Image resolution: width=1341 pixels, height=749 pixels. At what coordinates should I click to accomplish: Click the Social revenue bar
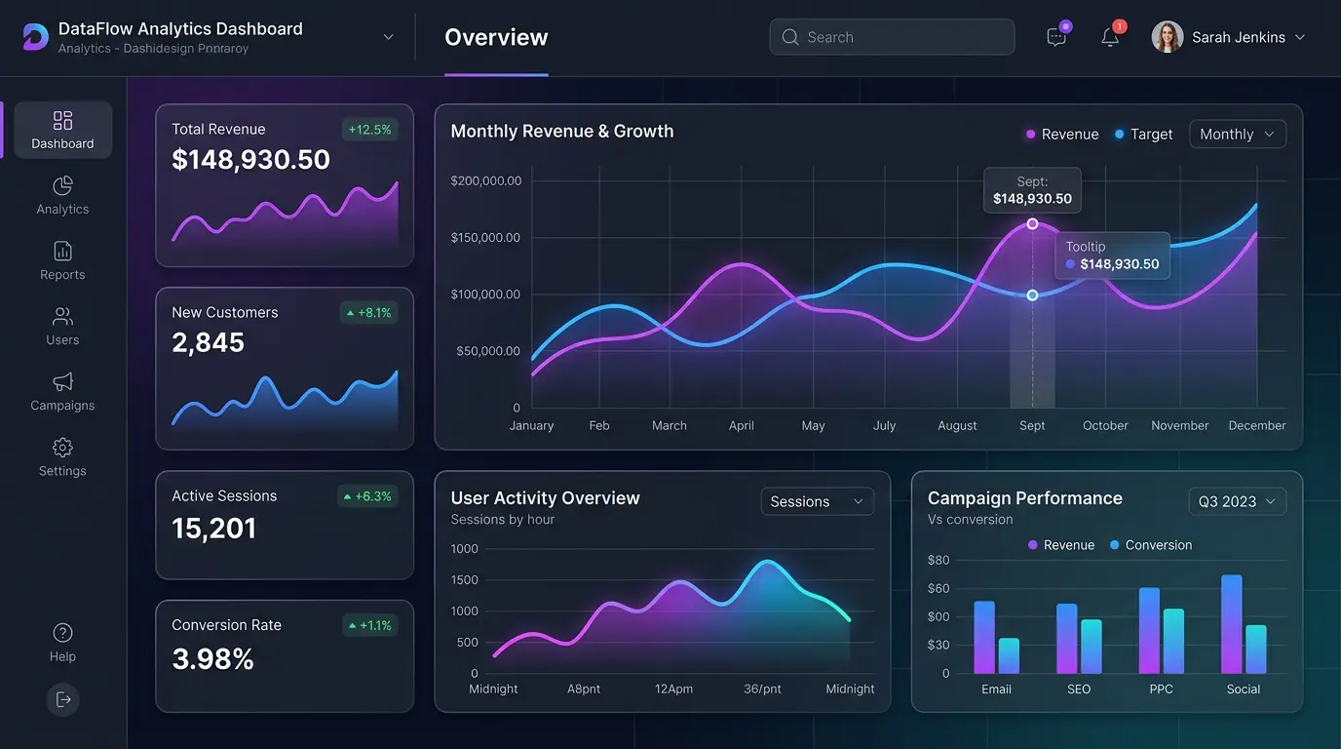pos(1232,624)
